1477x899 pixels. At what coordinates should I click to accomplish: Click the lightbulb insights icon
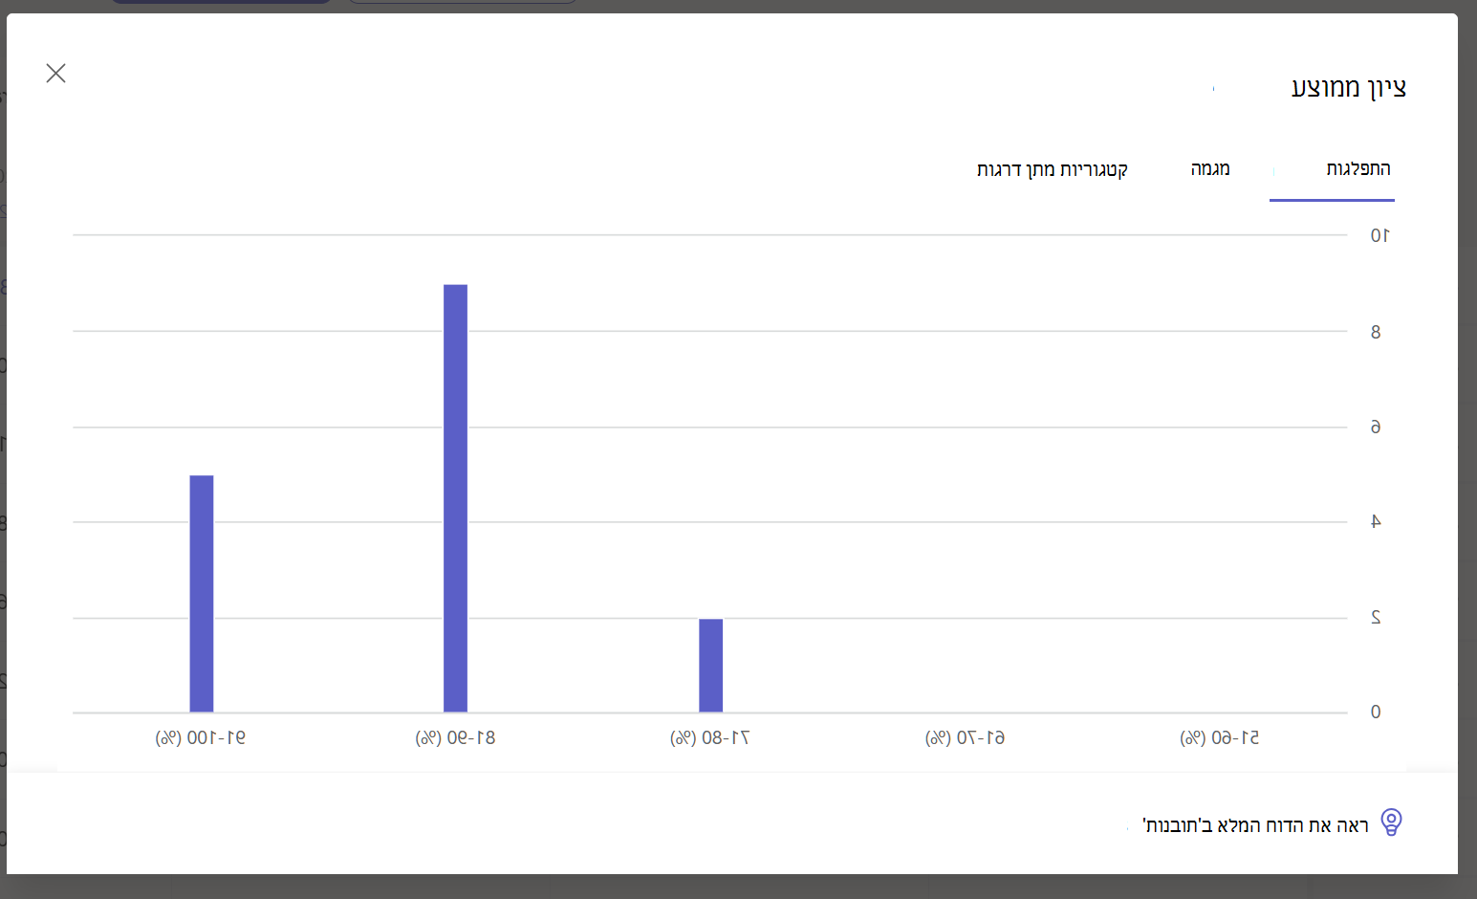pyautogui.click(x=1392, y=822)
